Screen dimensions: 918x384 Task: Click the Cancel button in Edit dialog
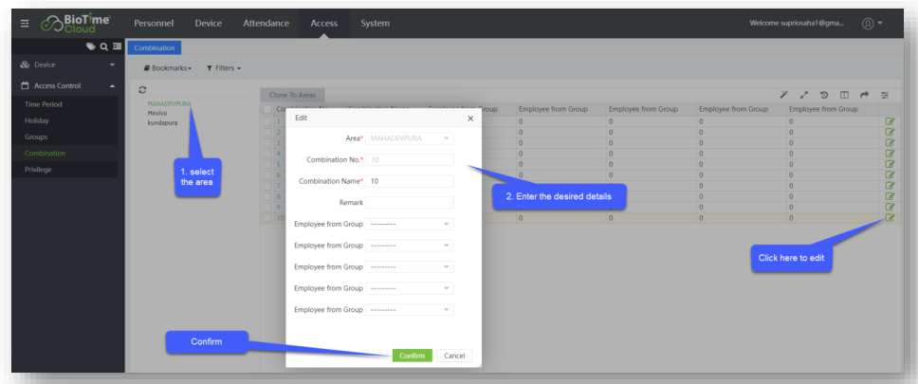point(454,356)
